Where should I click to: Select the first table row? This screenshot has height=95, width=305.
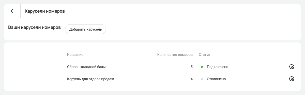pyautogui.click(x=181, y=67)
